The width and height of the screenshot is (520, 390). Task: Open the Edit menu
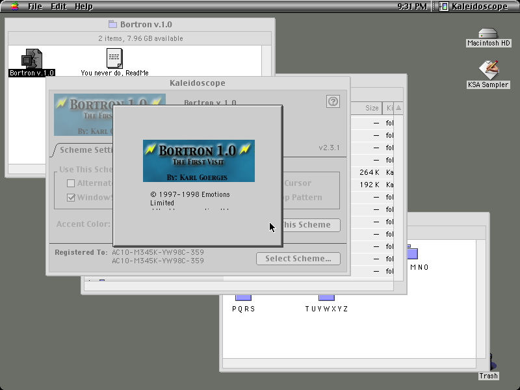click(x=58, y=6)
